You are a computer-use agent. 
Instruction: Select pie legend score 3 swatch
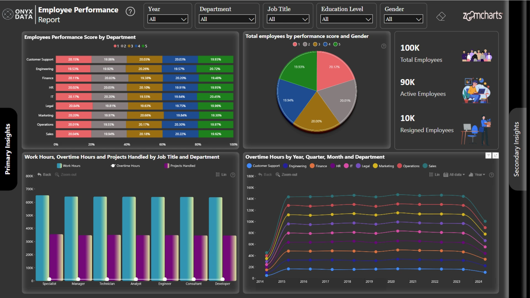point(315,44)
